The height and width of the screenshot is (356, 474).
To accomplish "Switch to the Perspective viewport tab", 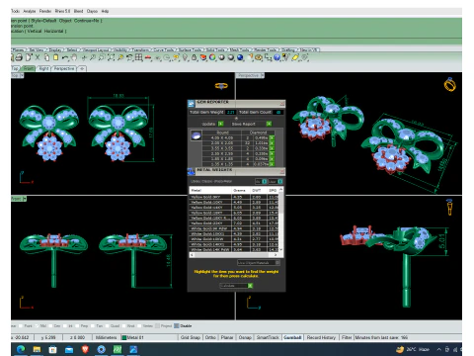I will tap(64, 68).
